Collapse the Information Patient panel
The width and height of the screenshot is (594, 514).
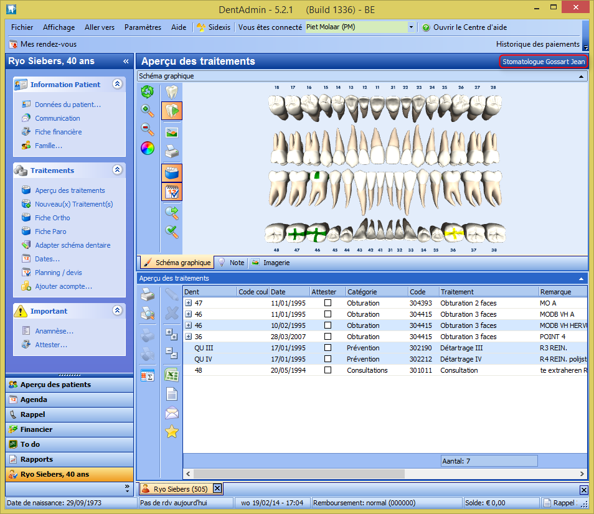[x=117, y=84]
